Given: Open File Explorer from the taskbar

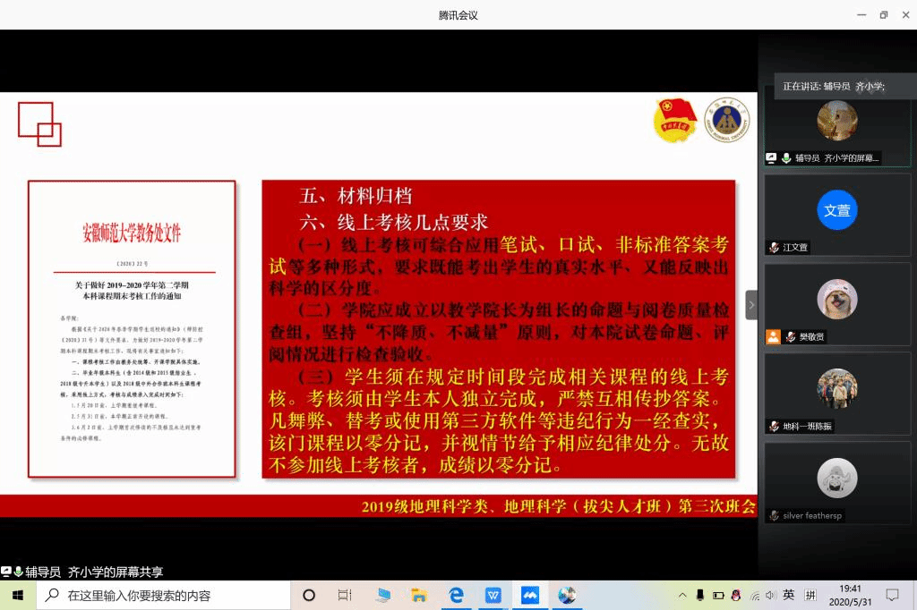Looking at the screenshot, I should 418,596.
